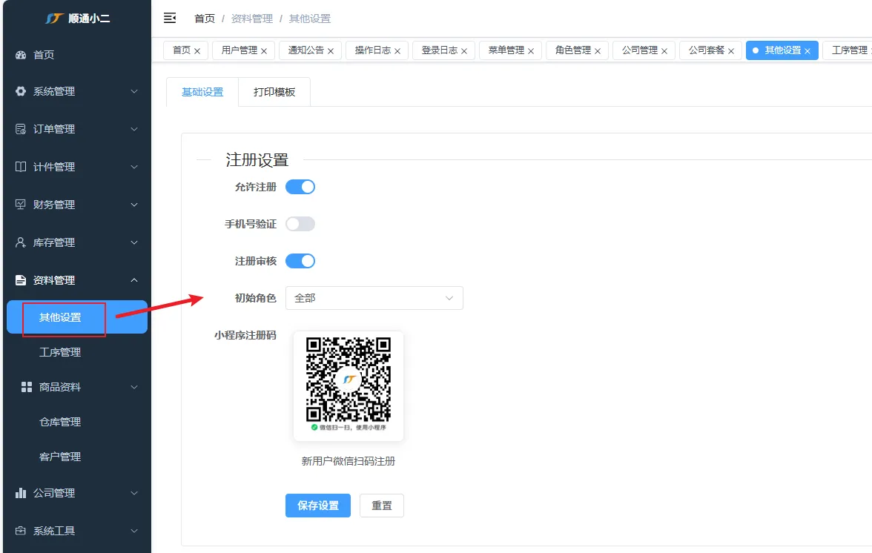This screenshot has height=553, width=872.
Task: Click the 首页 home icon in sidebar
Action: point(21,55)
